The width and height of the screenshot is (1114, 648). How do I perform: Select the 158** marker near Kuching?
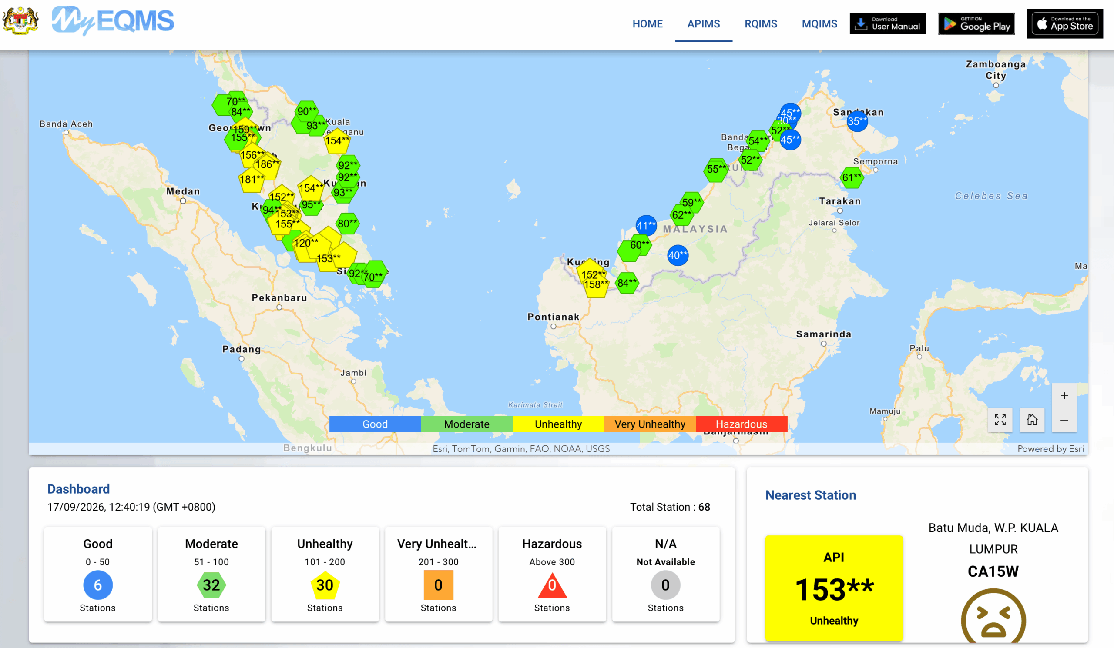click(596, 285)
